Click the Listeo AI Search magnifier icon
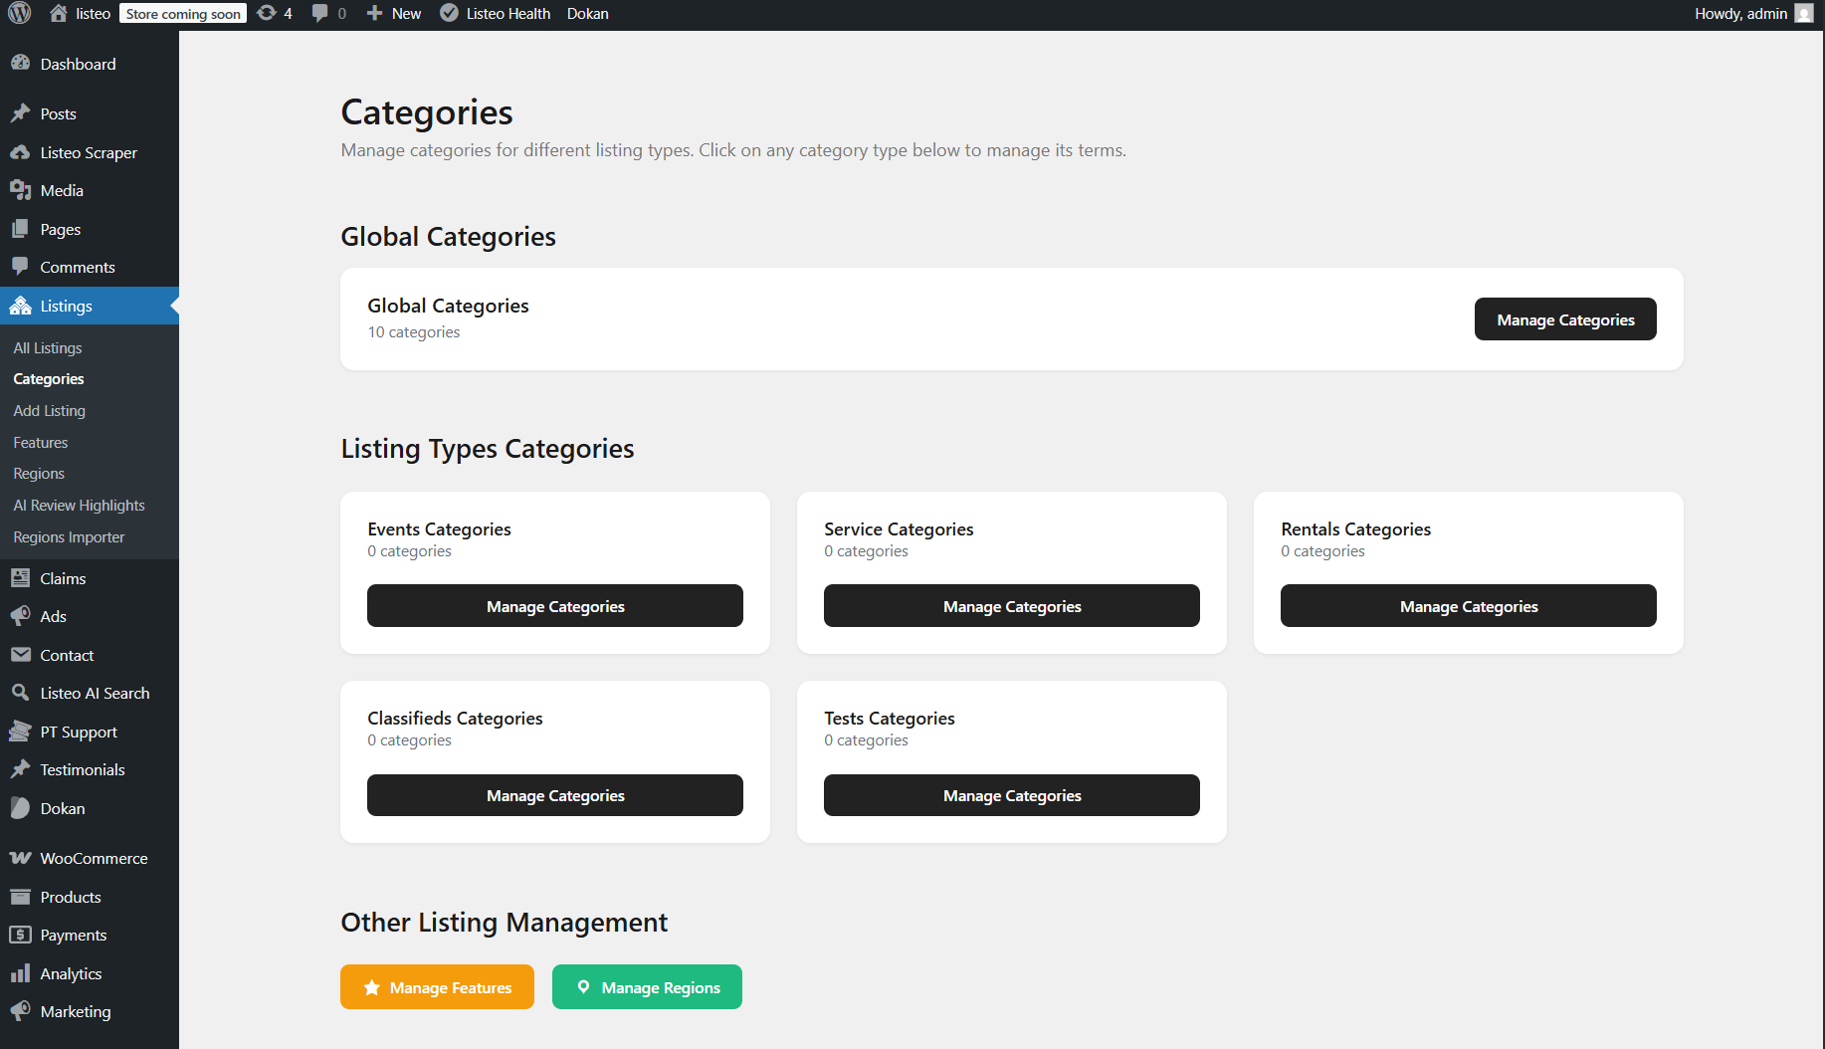The width and height of the screenshot is (1825, 1049). (x=20, y=693)
